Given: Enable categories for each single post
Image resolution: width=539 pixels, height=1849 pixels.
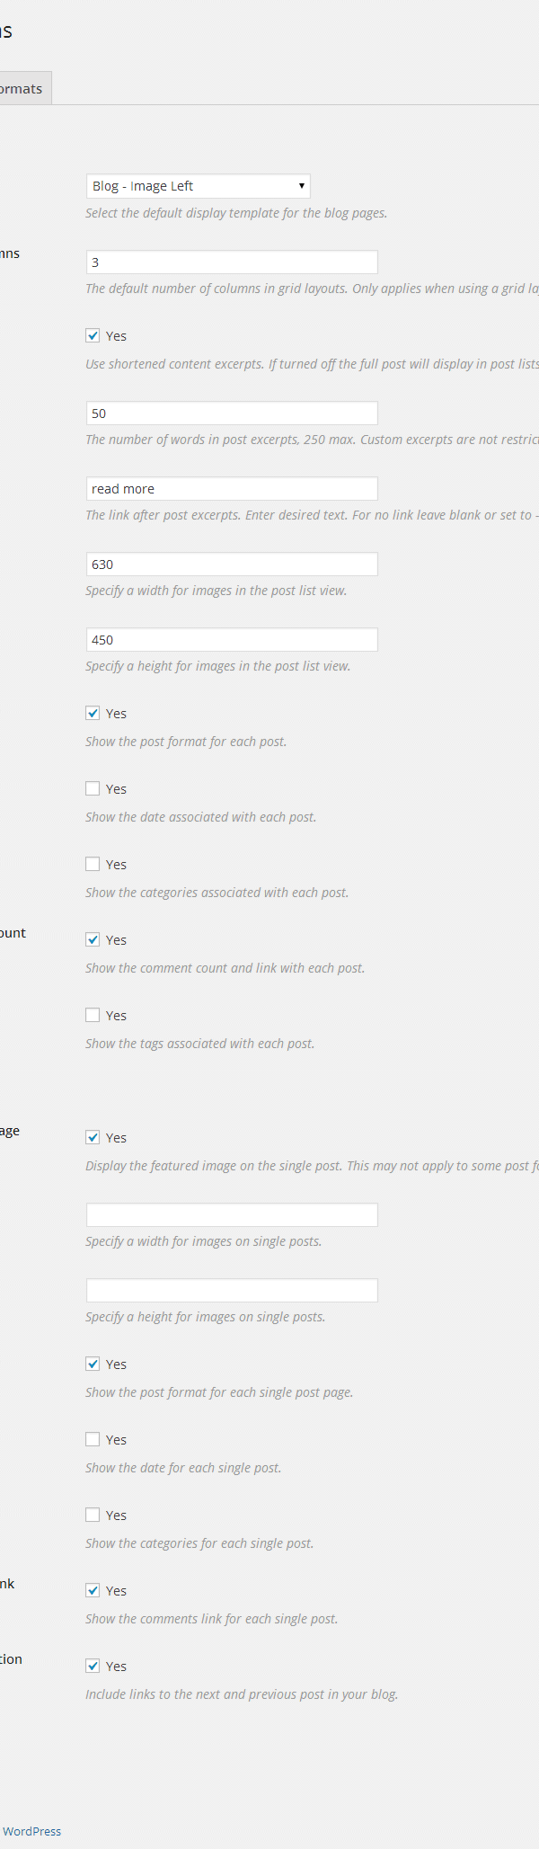Looking at the screenshot, I should 93,1515.
